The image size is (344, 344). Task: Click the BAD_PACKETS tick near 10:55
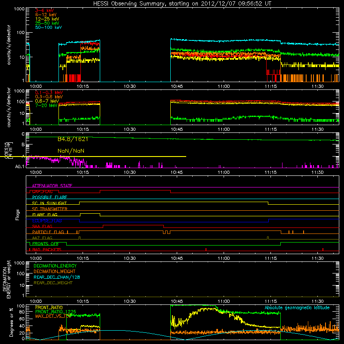(x=206, y=249)
